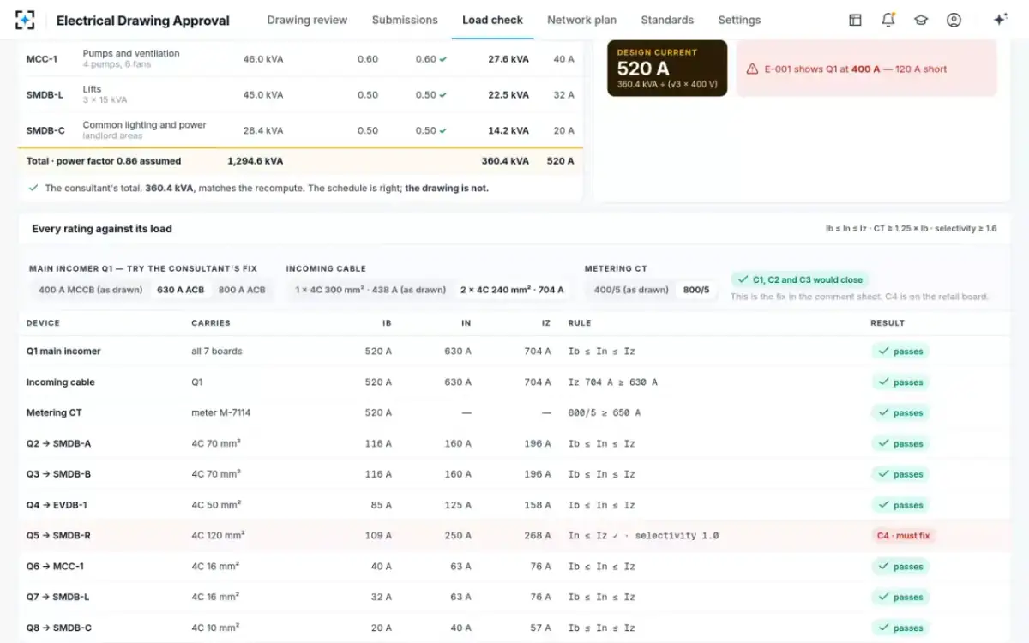Click the passes badge for Q4 → EVDB-1
The width and height of the screenshot is (1029, 643).
pyautogui.click(x=900, y=505)
